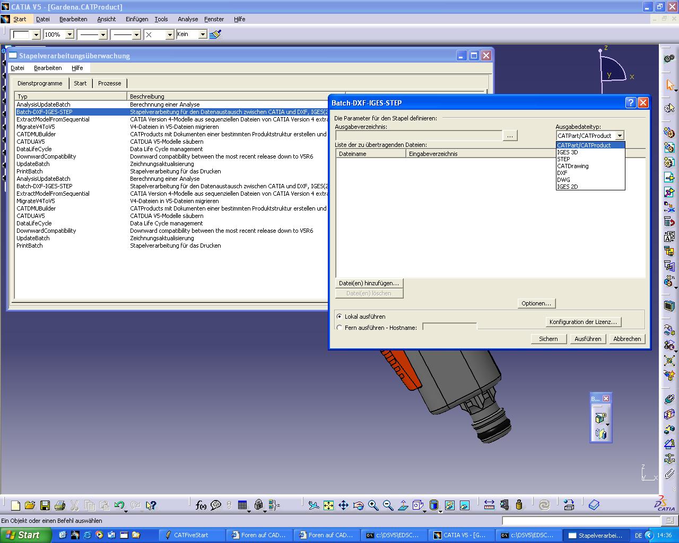Open Datei menu in Stapelverarbeitungsüberwachung window
This screenshot has width=679, height=543.
point(18,68)
